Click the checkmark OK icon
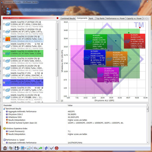 (x=52, y=148)
